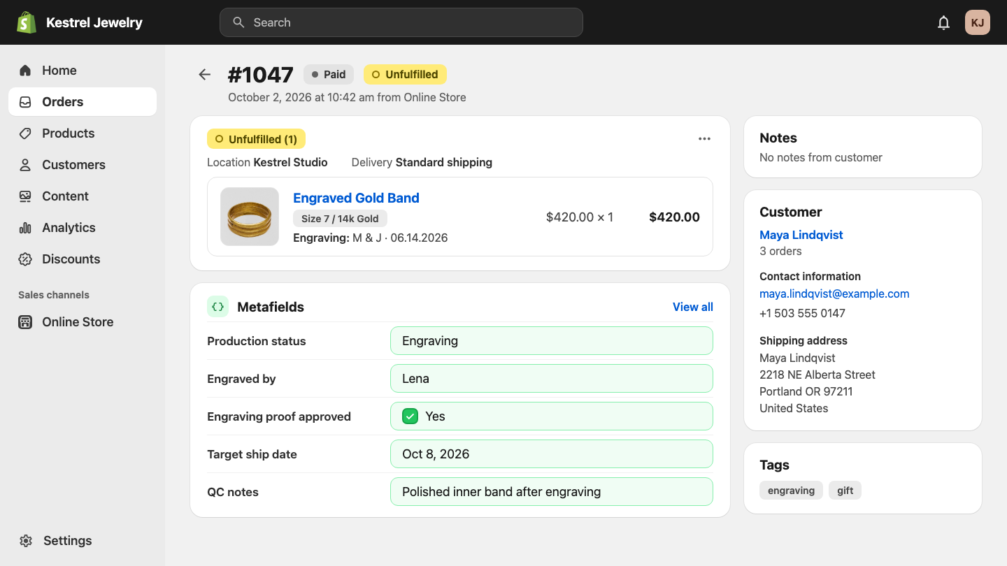Screen dimensions: 1007x566
Task: Click the Unfulfilled badge beside Paid
Action: (405, 75)
